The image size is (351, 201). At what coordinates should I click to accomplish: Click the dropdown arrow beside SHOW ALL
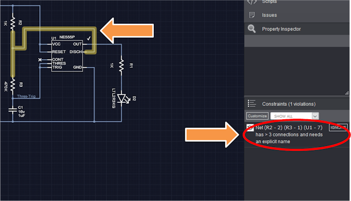pyautogui.click(x=315, y=116)
